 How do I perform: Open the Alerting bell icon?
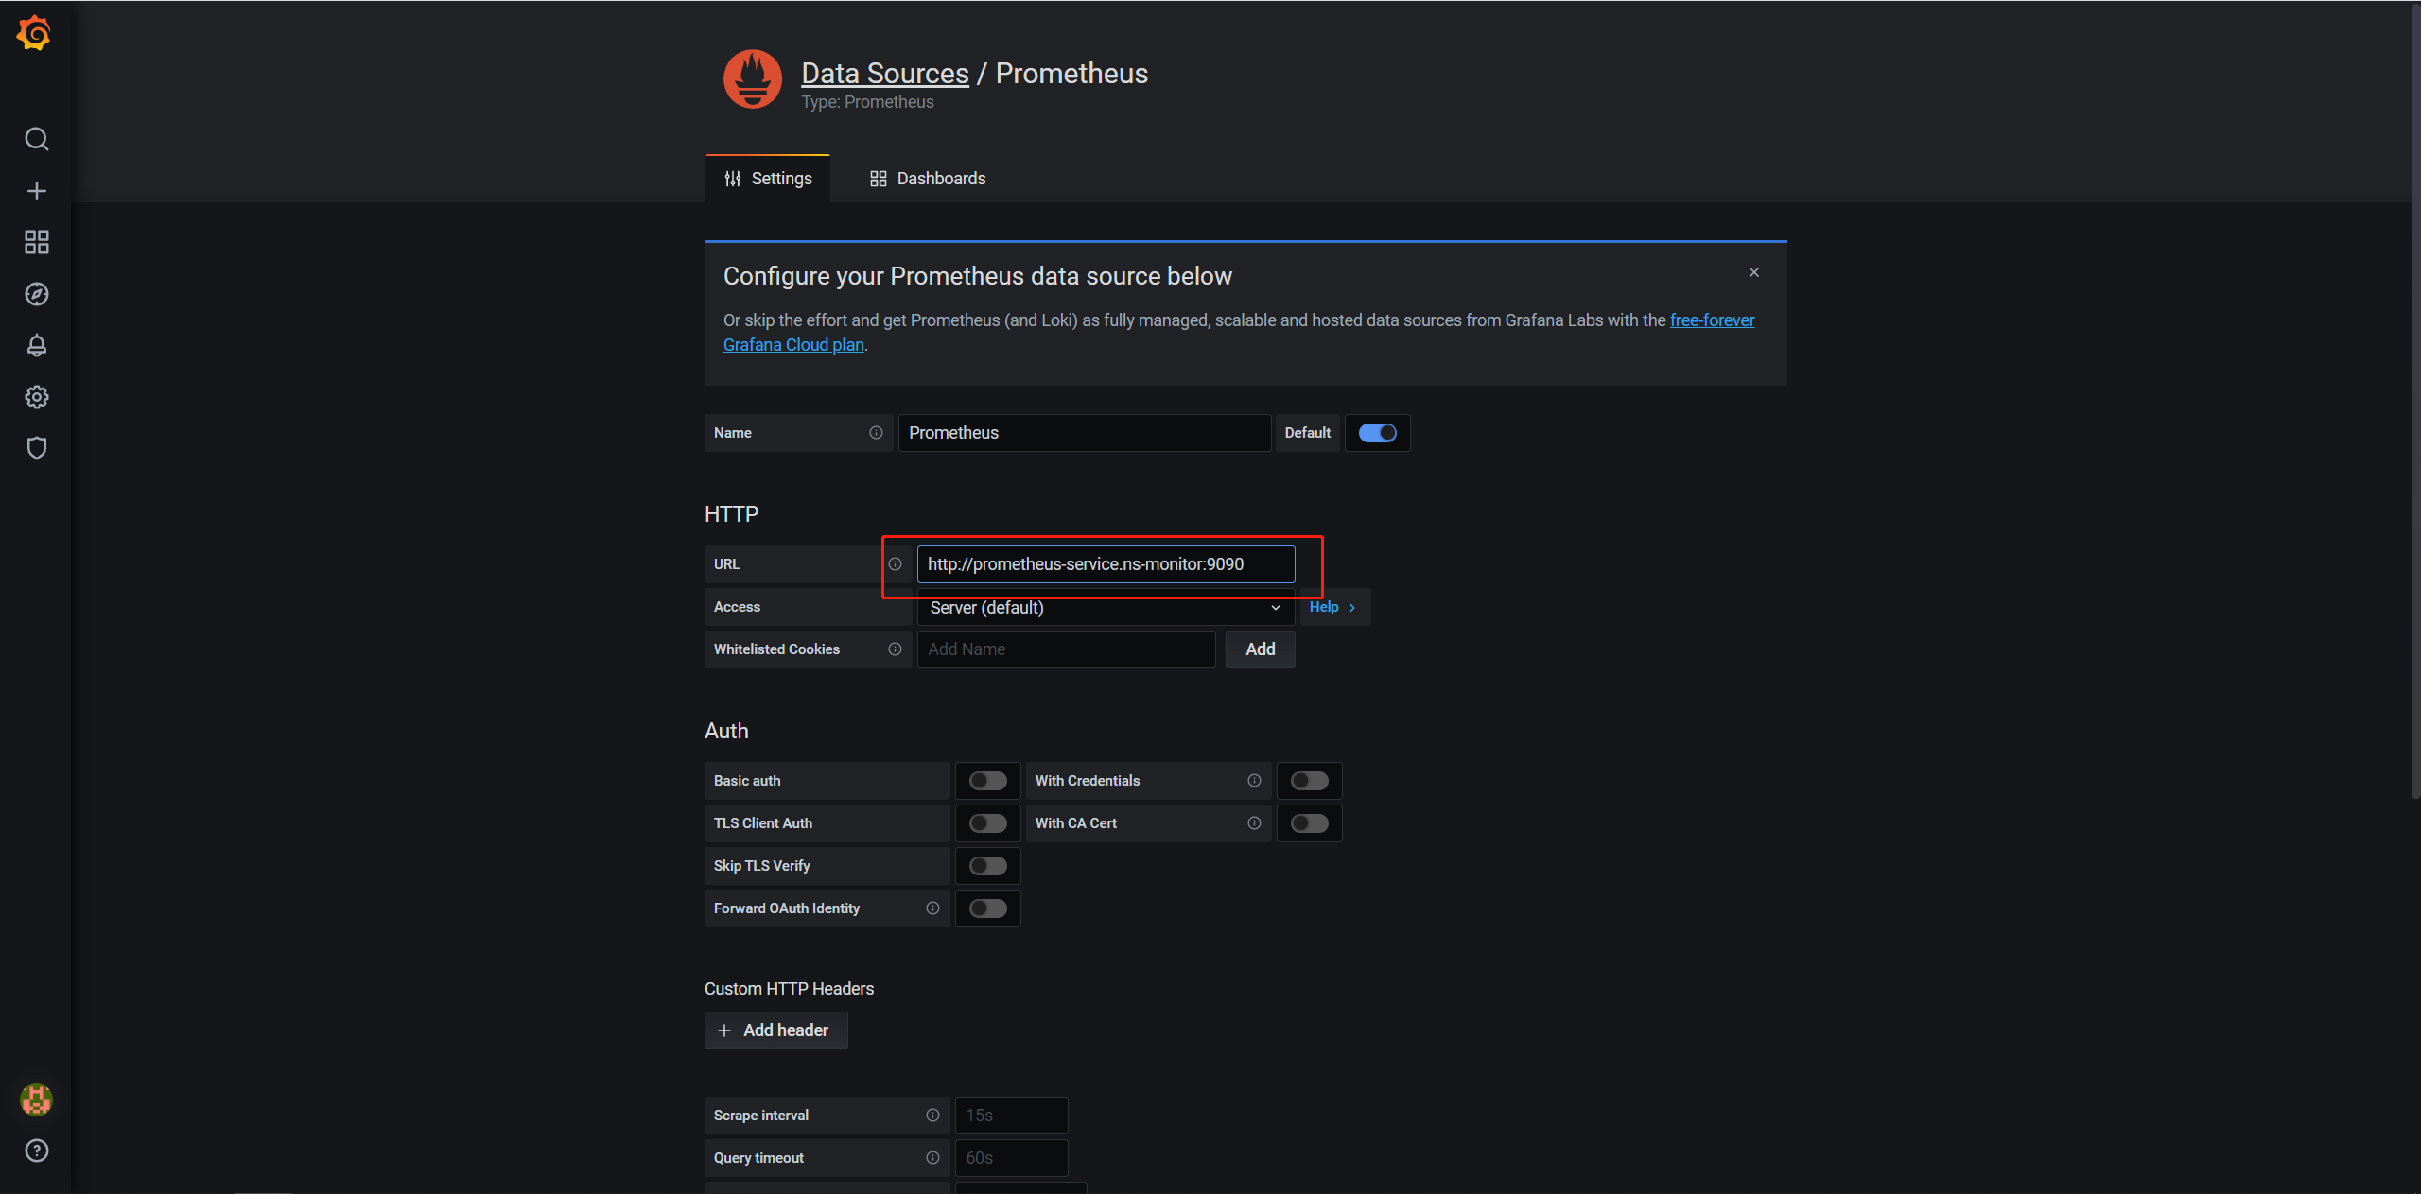point(36,345)
